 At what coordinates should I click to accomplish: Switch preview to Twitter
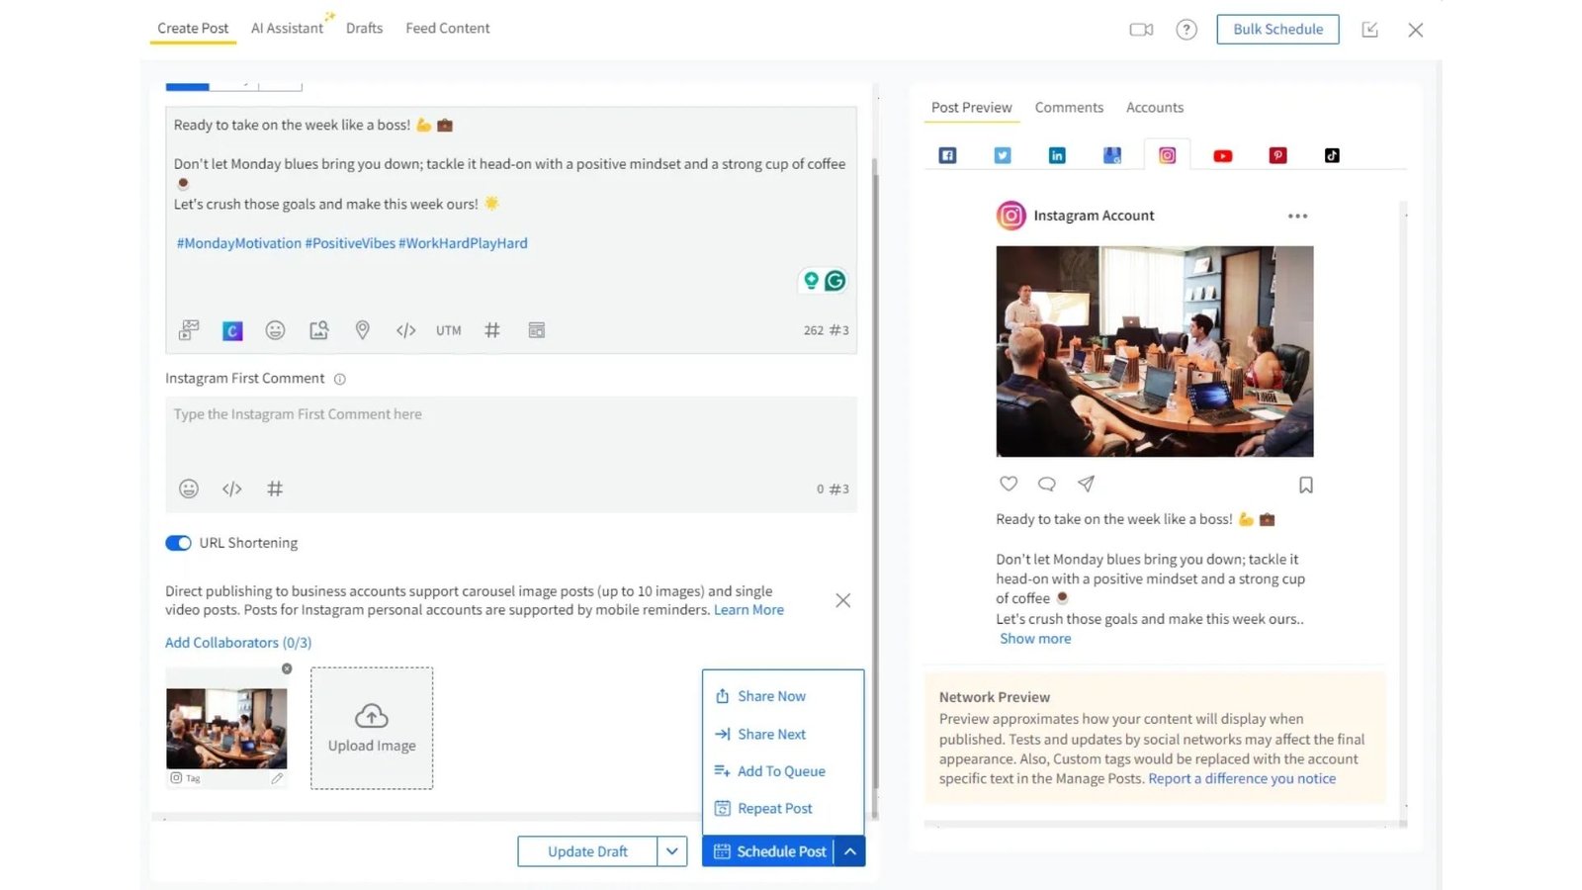coord(1003,155)
